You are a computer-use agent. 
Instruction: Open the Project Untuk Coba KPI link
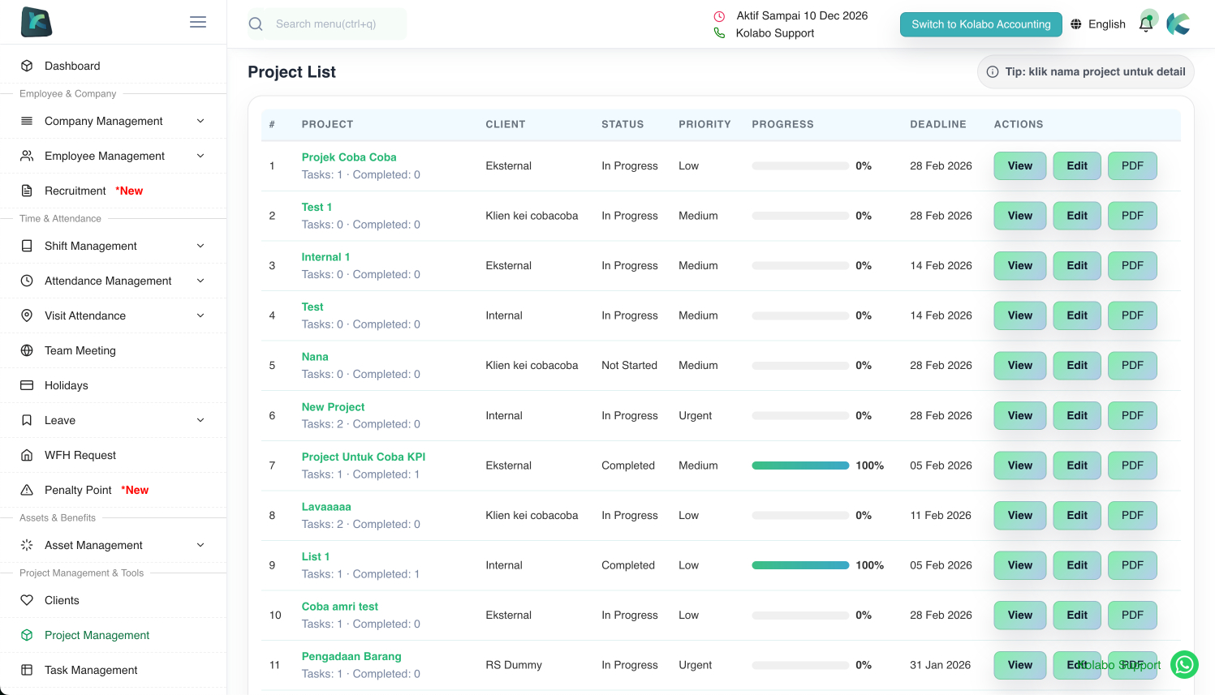coord(363,457)
